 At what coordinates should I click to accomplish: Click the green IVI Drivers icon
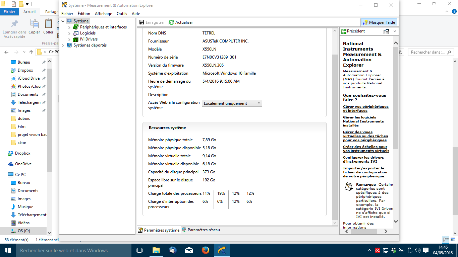pyautogui.click(x=76, y=39)
